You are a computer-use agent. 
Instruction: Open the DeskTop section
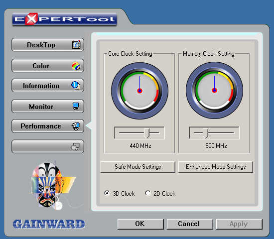pyautogui.click(x=48, y=45)
